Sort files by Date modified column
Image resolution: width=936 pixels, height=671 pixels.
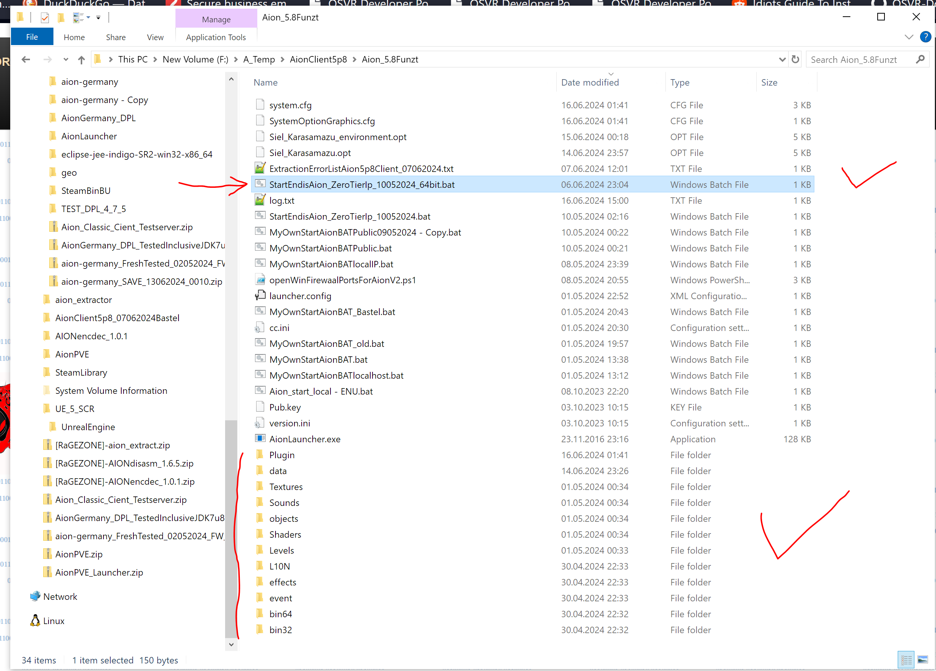tap(590, 83)
